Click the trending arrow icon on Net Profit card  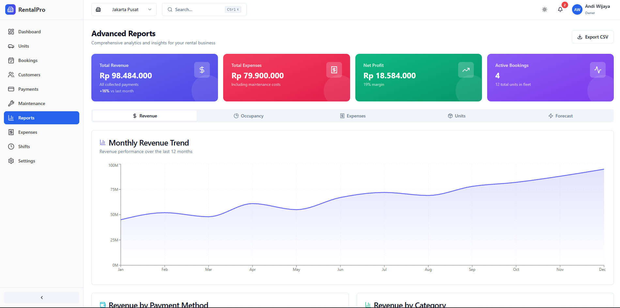click(x=466, y=70)
